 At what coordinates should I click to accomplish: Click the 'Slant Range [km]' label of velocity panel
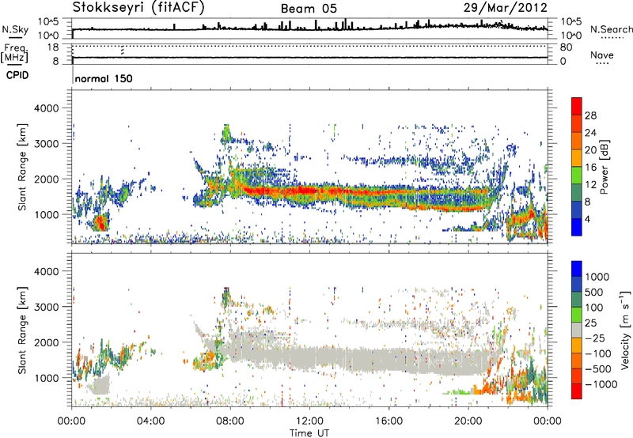coord(22,330)
